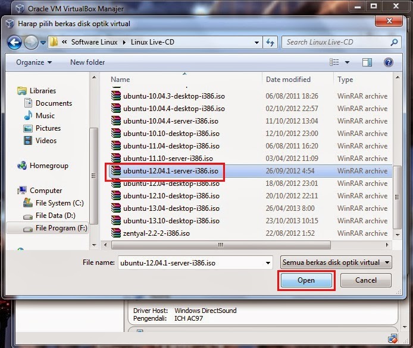Expand the arrow after Software Linux breadcrumb
Image resolution: width=413 pixels, height=348 pixels.
click(x=124, y=42)
